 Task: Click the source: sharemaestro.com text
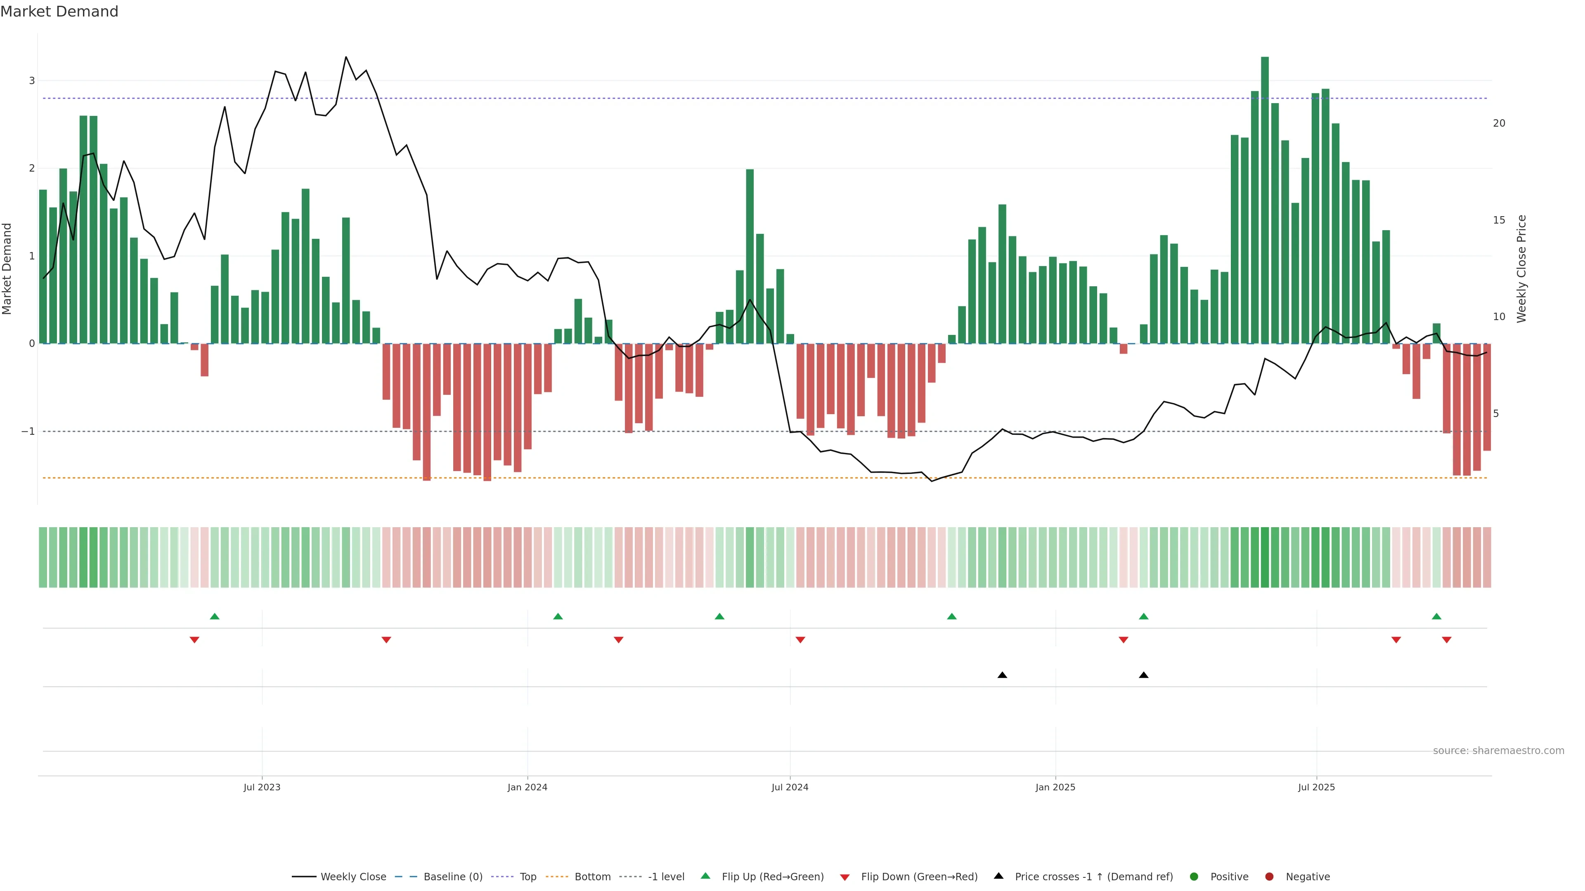coord(1498,751)
